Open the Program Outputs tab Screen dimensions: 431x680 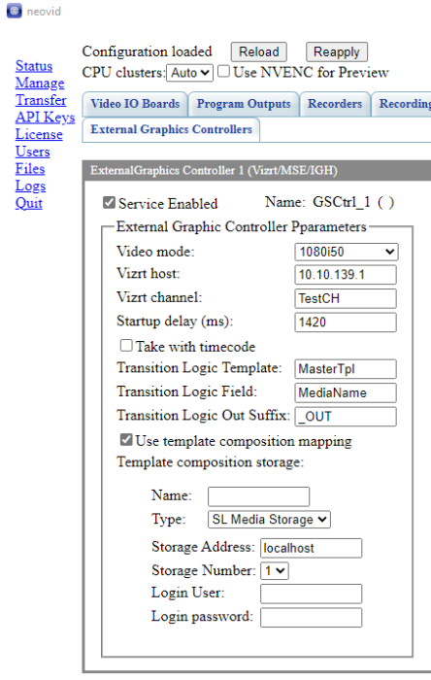(244, 104)
